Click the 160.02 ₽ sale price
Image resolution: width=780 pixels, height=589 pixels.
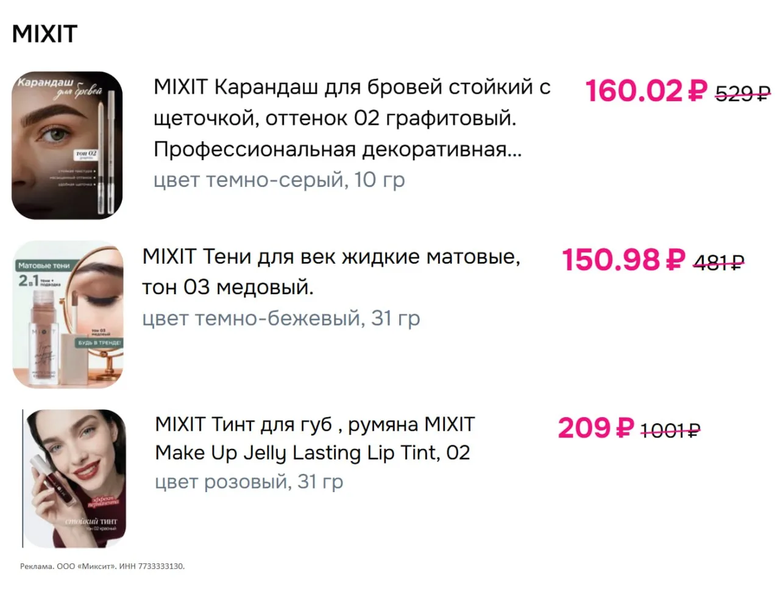[646, 91]
